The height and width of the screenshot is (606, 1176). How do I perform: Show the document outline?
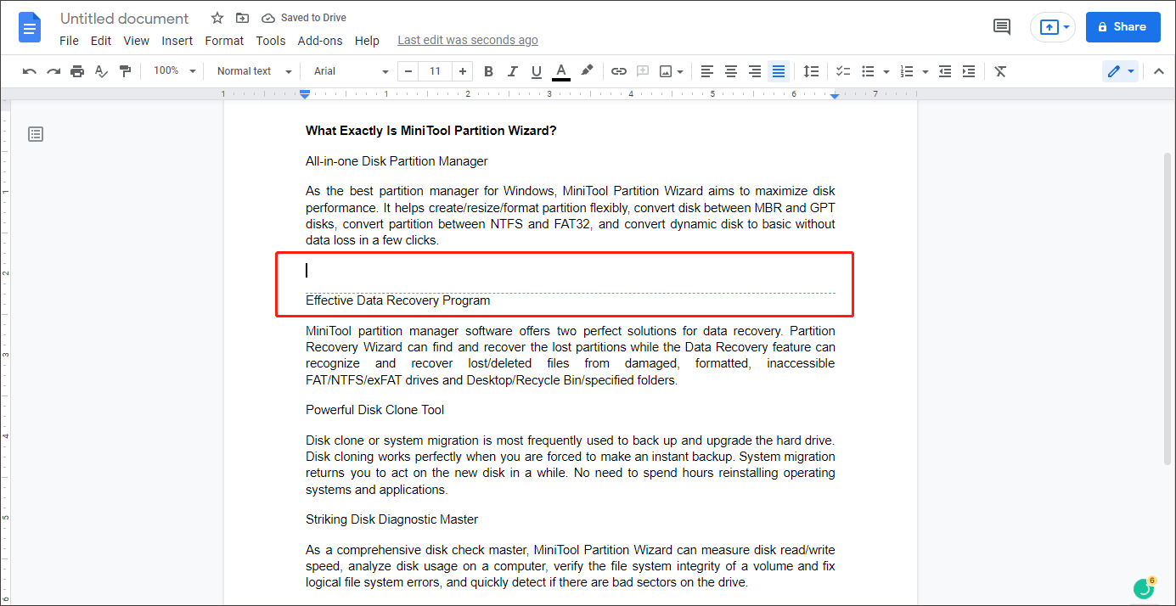pos(35,134)
